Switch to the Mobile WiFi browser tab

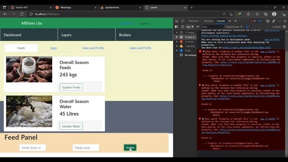click(x=31, y=8)
